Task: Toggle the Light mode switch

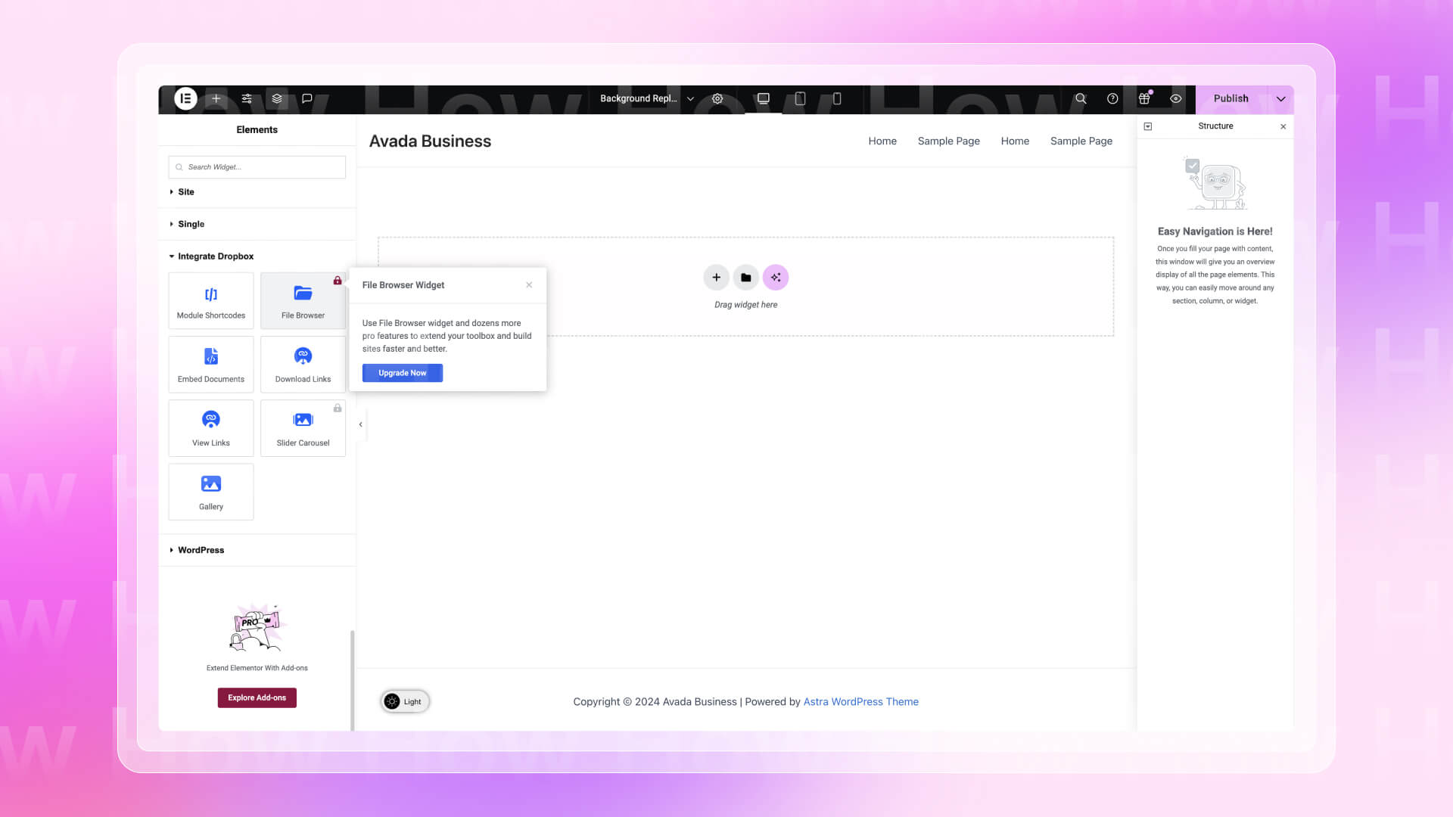Action: coord(404,701)
